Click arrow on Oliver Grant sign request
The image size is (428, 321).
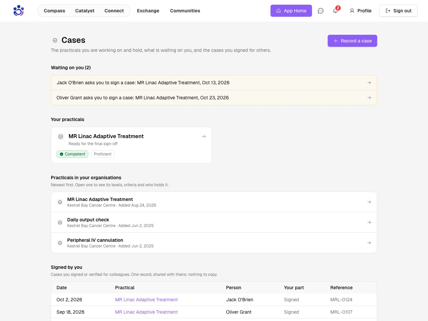pos(369,98)
